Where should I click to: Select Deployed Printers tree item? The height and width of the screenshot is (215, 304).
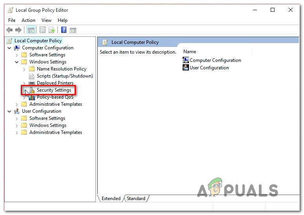tap(55, 83)
